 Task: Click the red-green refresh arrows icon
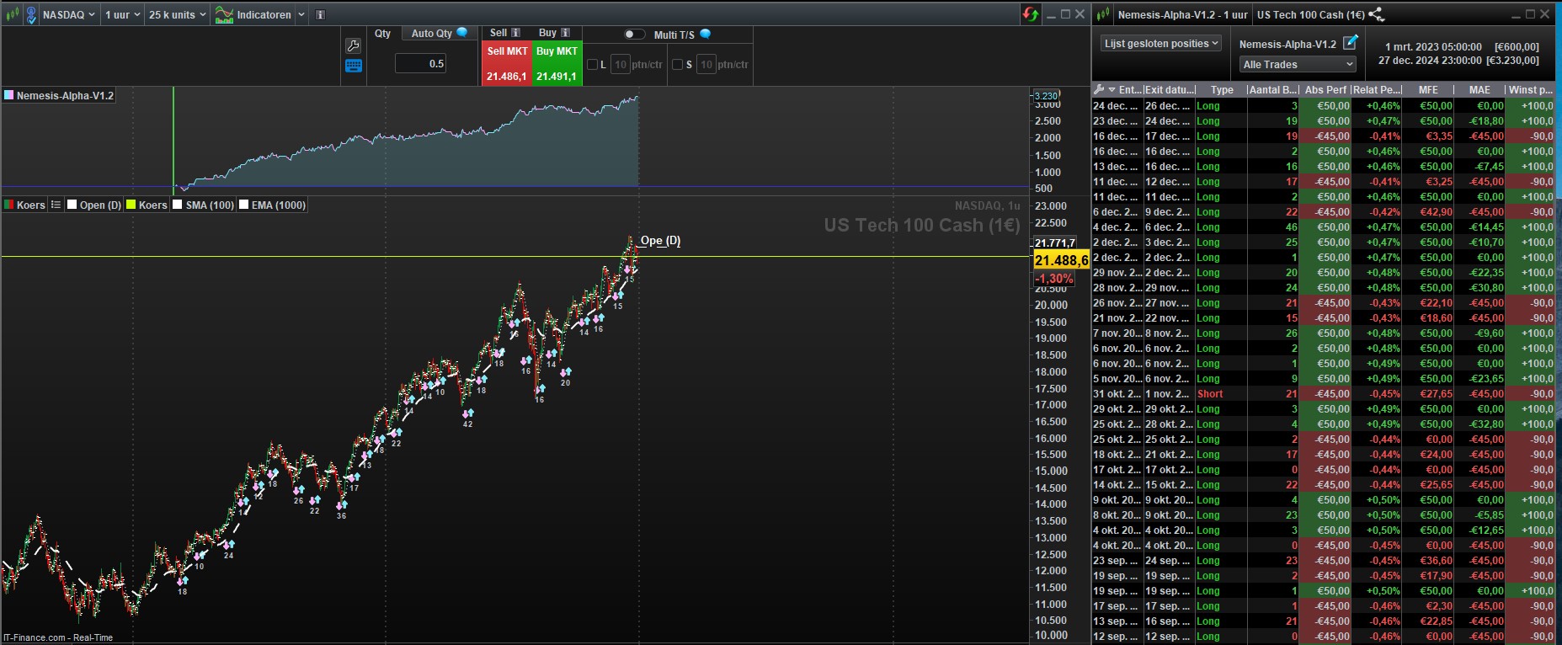(x=1031, y=14)
